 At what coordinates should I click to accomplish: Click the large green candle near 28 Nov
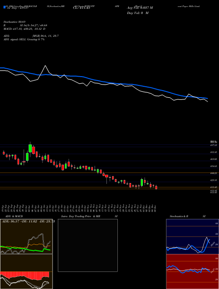coord(142,183)
